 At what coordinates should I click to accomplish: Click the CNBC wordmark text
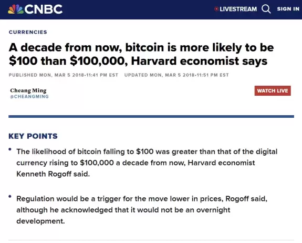[44, 9]
